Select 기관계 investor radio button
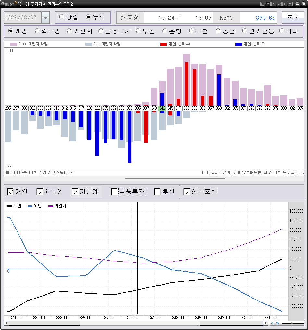 pyautogui.click(x=69, y=31)
